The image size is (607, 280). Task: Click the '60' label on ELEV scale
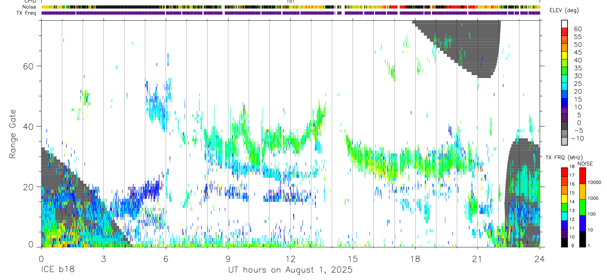(577, 29)
